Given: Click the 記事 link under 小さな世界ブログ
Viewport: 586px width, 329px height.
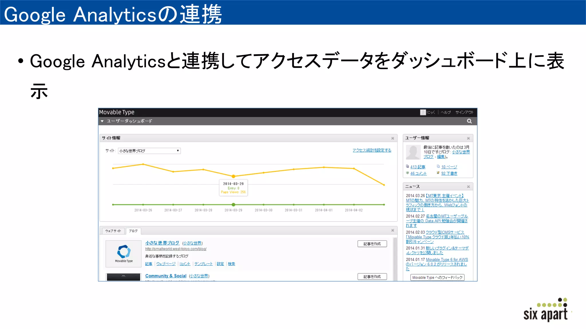Looking at the screenshot, I should coord(149,264).
